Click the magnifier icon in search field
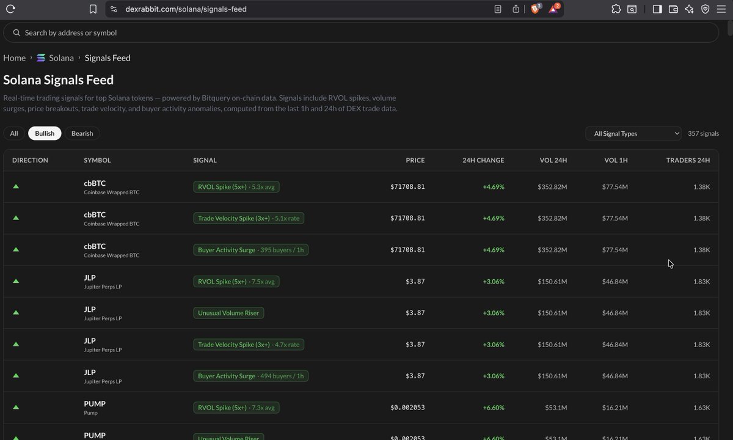 16,32
